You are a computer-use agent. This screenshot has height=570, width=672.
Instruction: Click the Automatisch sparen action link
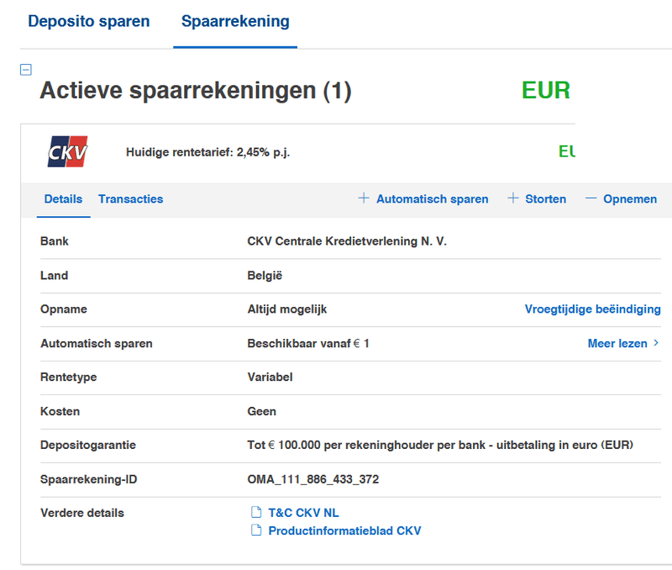pos(432,199)
